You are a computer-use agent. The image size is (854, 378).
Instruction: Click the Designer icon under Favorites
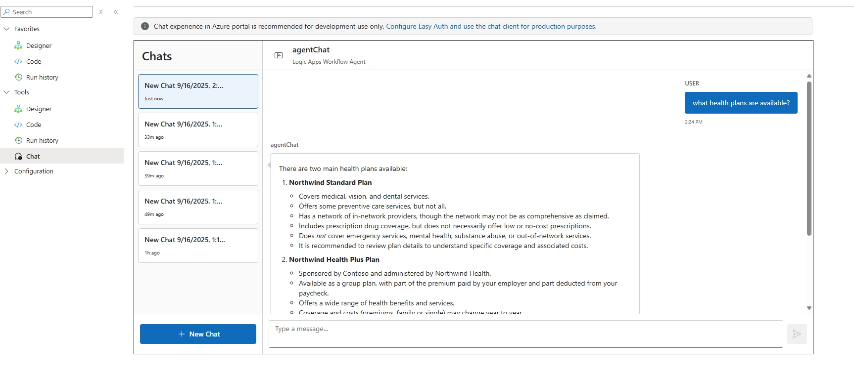click(x=18, y=45)
